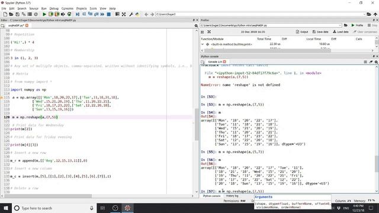Click Spyder icon on taskbar

click(x=128, y=208)
